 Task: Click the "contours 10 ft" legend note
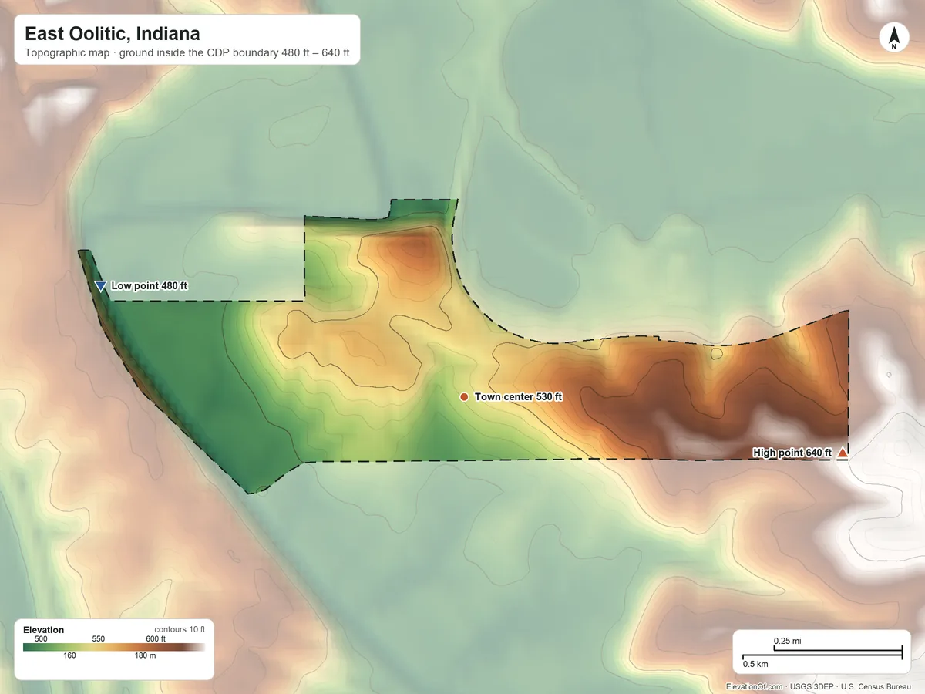(180, 629)
